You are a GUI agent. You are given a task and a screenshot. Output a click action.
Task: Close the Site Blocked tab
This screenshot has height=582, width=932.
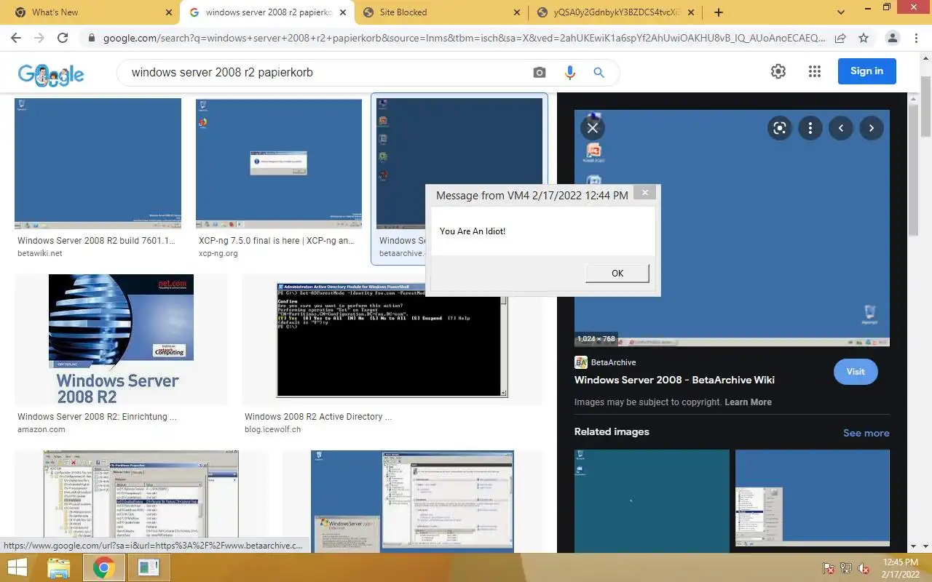[x=516, y=12]
